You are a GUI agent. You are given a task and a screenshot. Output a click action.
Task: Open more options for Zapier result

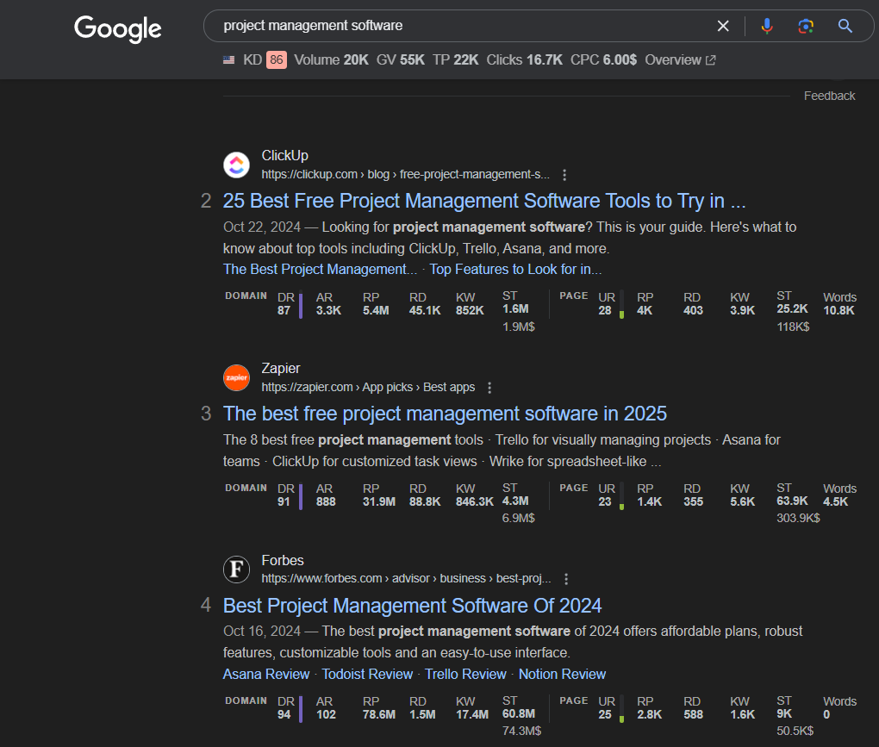tap(489, 388)
